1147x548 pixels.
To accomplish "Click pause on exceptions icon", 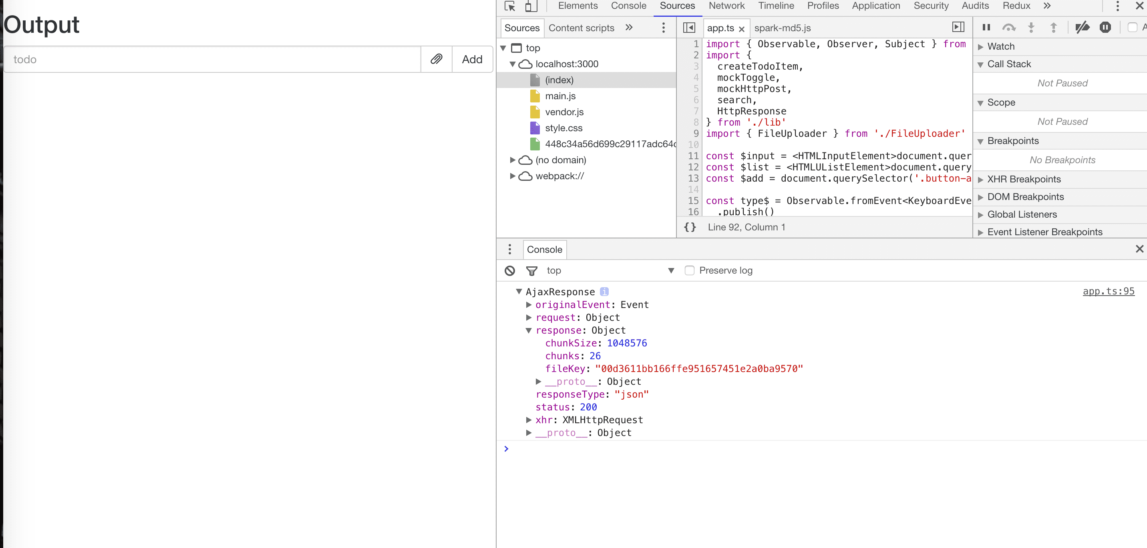I will coord(1105,28).
